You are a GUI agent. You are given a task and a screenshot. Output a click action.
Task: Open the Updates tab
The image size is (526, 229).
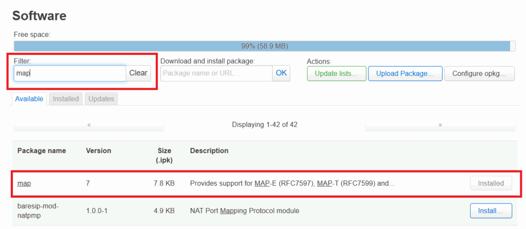coord(101,99)
